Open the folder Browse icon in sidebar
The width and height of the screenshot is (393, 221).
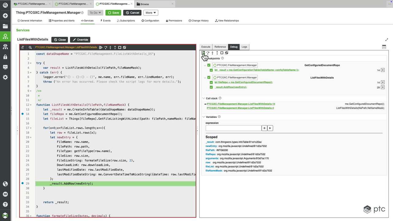pos(5,26)
